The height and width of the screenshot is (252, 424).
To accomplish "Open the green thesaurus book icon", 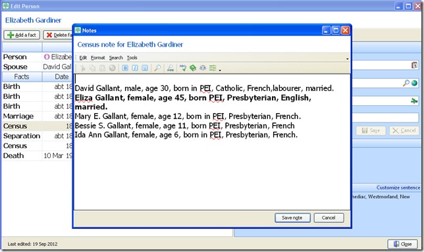I will (x=193, y=68).
